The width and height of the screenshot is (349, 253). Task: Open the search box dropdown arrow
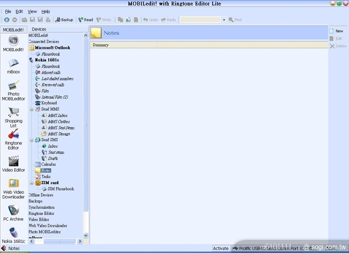224,20
